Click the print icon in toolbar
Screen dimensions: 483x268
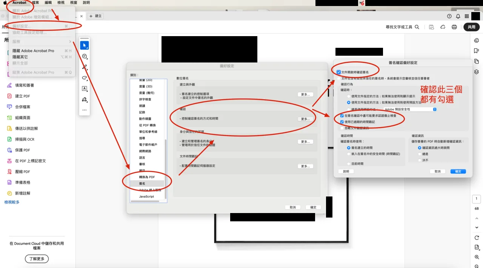pyautogui.click(x=454, y=27)
